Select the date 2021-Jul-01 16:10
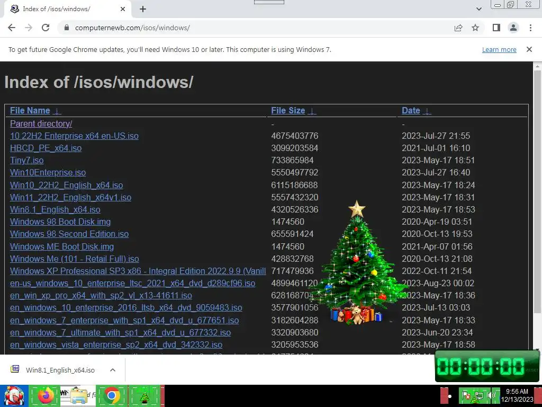The height and width of the screenshot is (407, 542). click(x=436, y=148)
